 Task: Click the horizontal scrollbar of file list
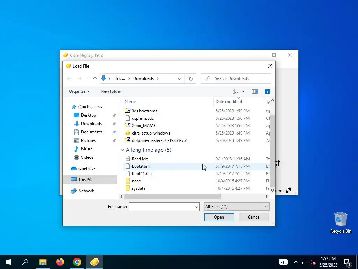(172, 196)
